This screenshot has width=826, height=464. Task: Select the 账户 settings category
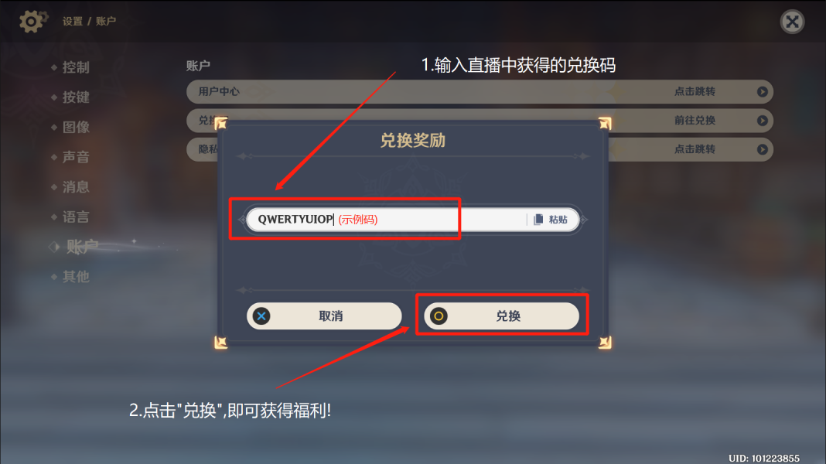(x=82, y=247)
